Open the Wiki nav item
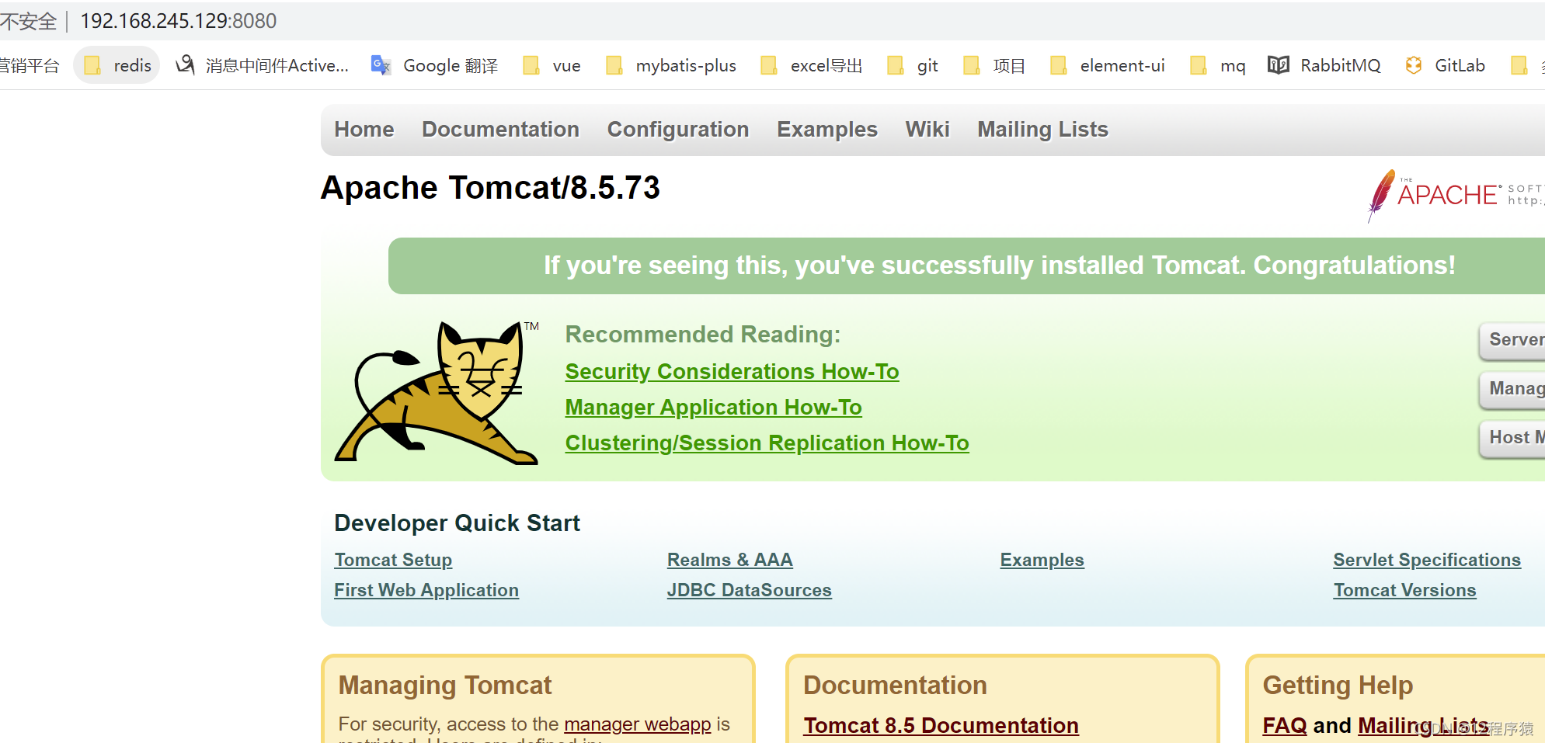The image size is (1545, 743). 927,129
